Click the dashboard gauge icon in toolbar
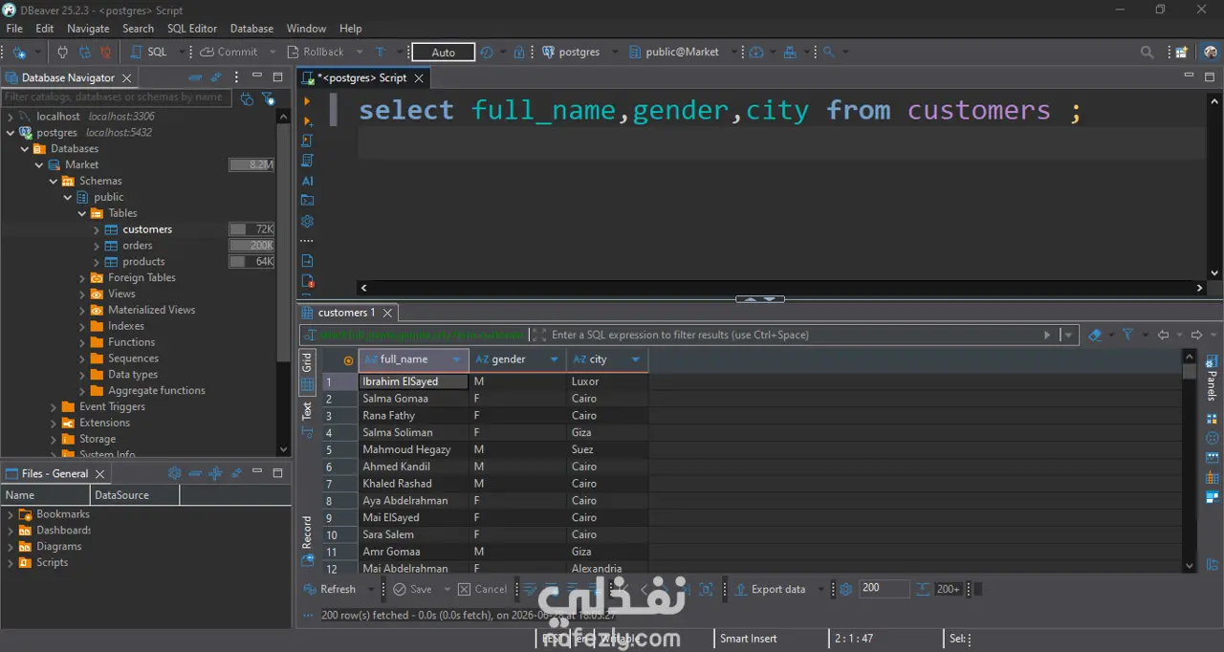 click(756, 53)
